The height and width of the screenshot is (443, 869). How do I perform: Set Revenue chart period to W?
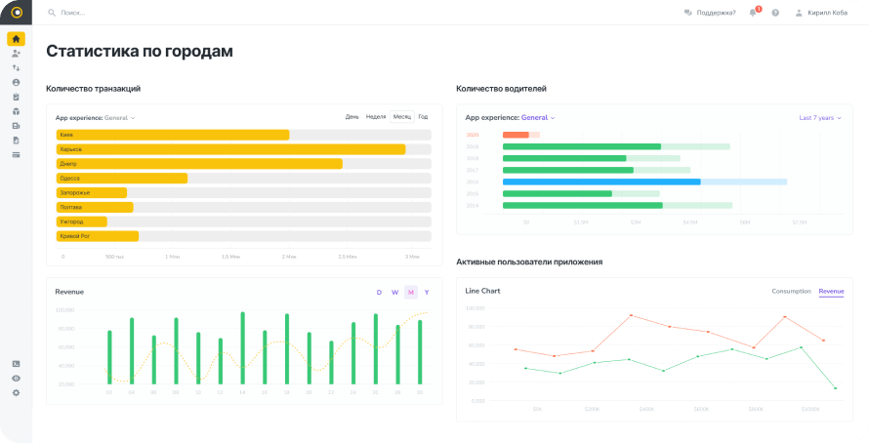394,292
